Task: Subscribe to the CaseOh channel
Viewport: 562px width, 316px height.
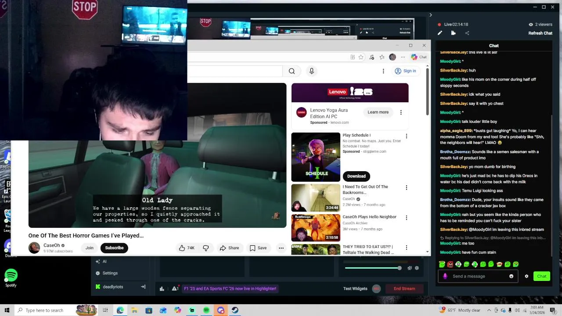Action: point(114,248)
